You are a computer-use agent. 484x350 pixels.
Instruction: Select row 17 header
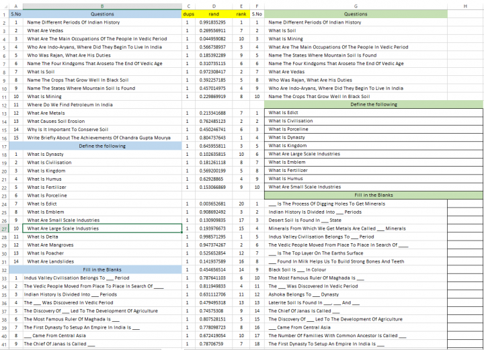coord(5,146)
